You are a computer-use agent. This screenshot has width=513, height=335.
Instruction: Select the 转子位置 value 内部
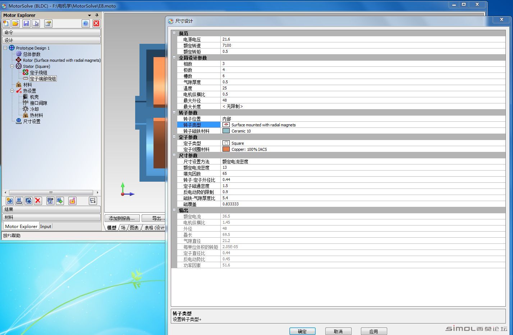363,118
